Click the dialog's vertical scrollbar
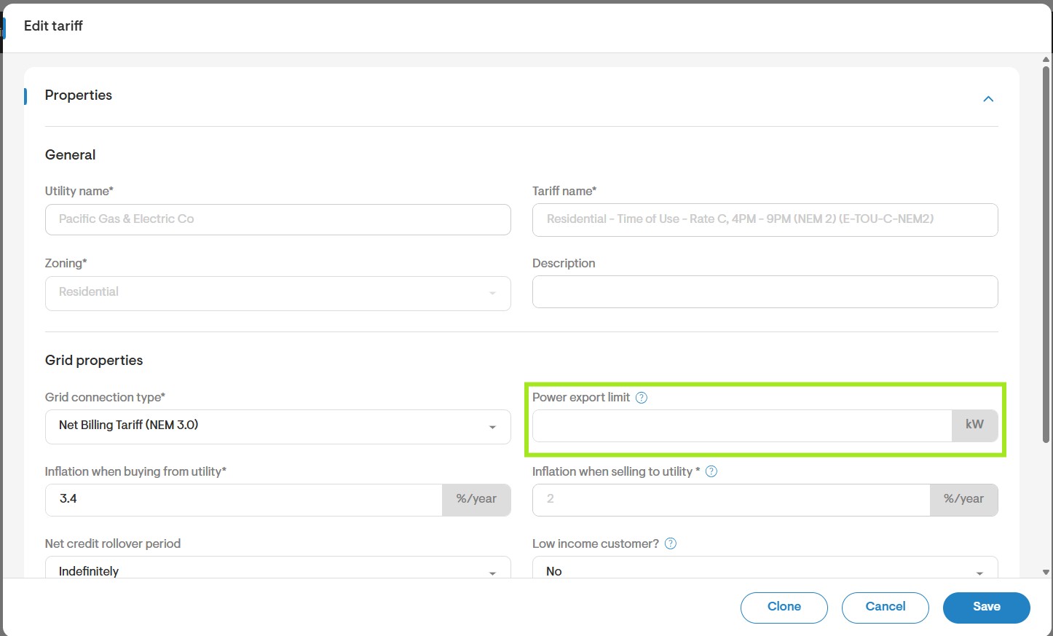1053x636 pixels. pyautogui.click(x=1046, y=254)
